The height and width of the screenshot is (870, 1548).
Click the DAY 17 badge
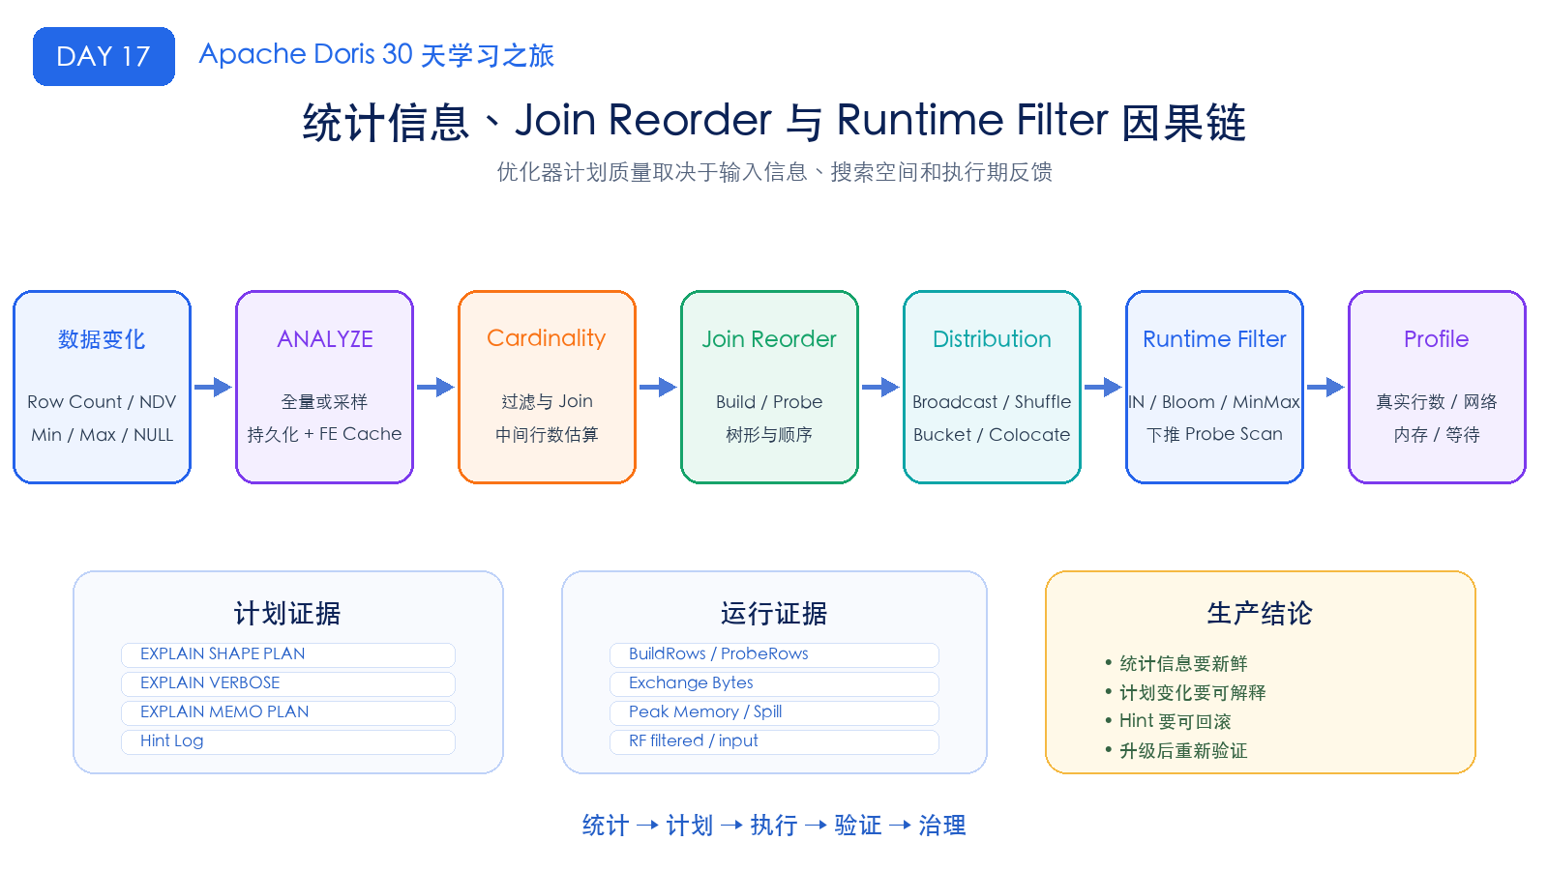104,56
